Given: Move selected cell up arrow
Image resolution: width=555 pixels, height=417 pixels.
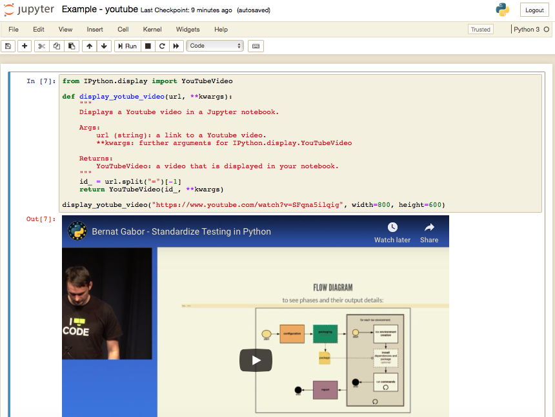Looking at the screenshot, I should (x=90, y=46).
